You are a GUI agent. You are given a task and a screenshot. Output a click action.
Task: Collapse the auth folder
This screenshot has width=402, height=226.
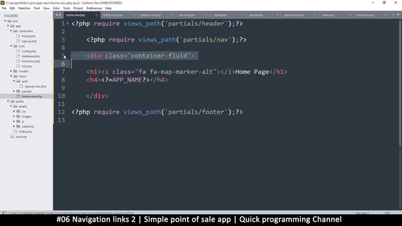click(x=14, y=81)
